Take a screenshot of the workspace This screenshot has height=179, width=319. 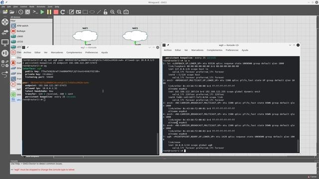(126, 12)
